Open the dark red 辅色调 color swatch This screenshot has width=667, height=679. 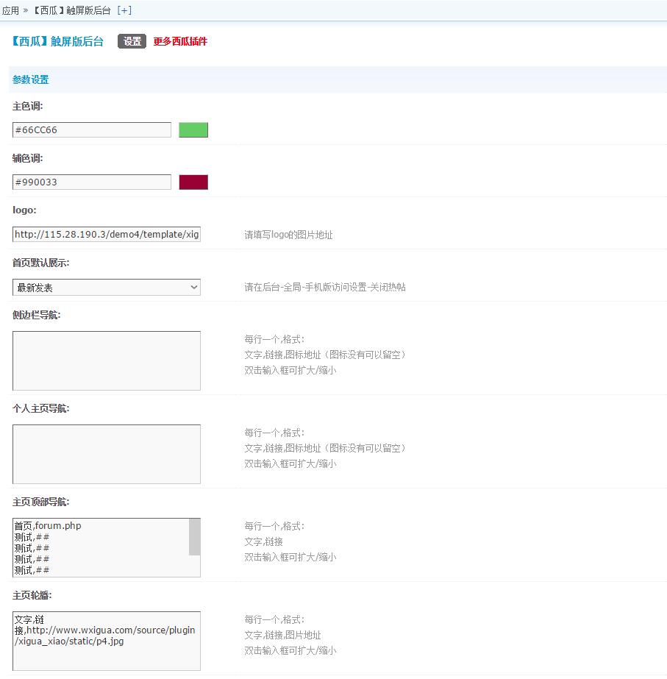click(193, 182)
